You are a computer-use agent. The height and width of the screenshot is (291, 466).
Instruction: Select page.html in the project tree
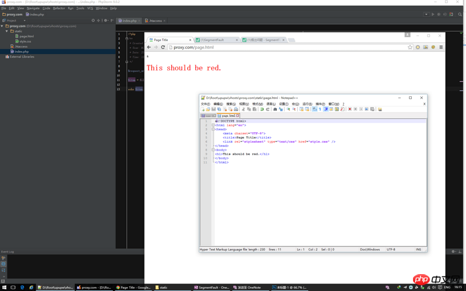[x=26, y=36]
